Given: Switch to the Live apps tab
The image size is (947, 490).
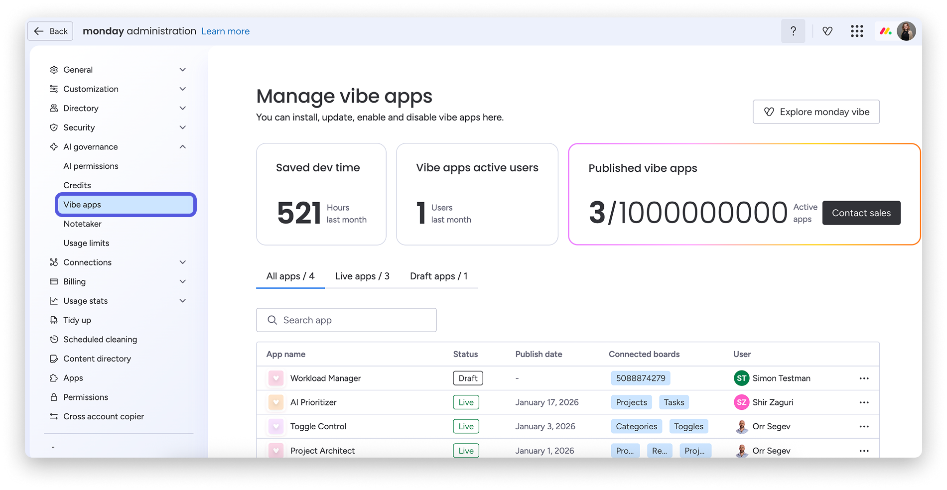Looking at the screenshot, I should click(x=362, y=276).
